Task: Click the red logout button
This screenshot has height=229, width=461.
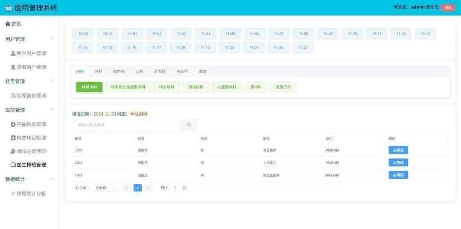Action: [x=448, y=8]
